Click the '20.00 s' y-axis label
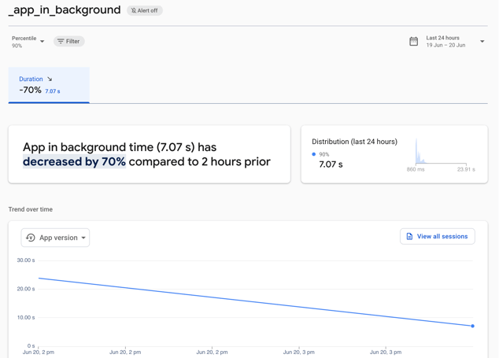Image resolution: width=499 pixels, height=358 pixels. [26, 289]
